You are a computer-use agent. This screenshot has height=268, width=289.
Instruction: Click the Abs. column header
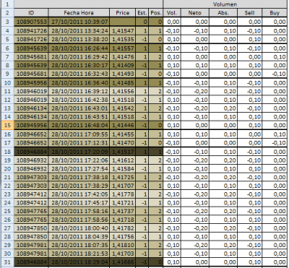click(223, 13)
